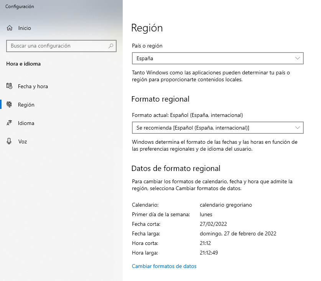Open Cambiar formatos de datos link

(x=164, y=266)
